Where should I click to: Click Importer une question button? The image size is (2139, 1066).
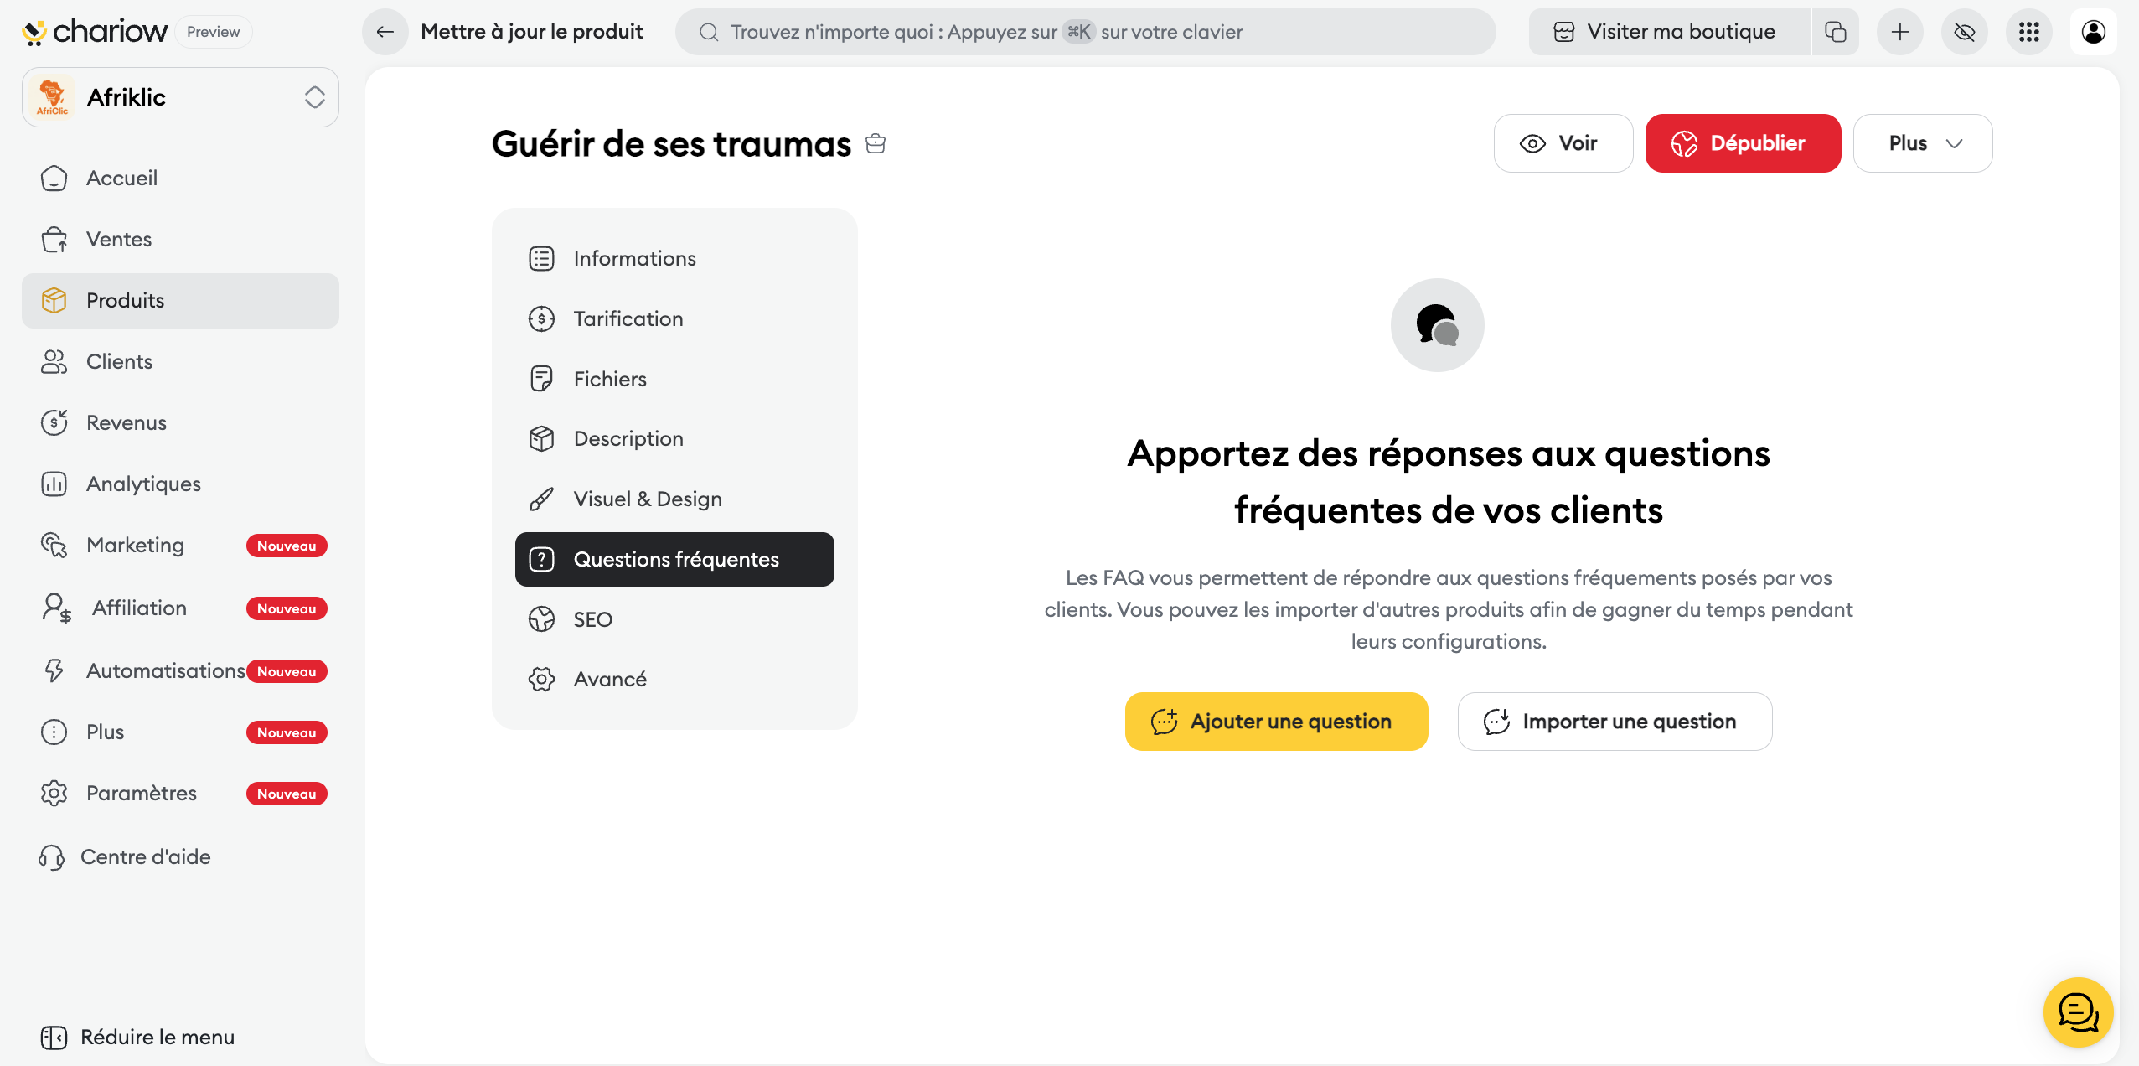pos(1615,722)
